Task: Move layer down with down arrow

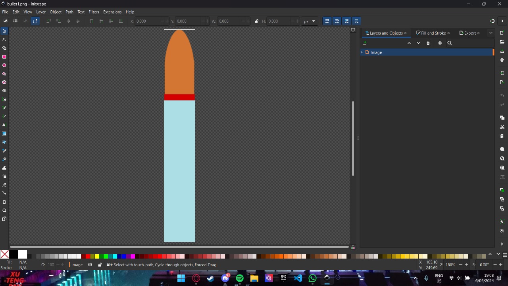Action: tap(419, 43)
